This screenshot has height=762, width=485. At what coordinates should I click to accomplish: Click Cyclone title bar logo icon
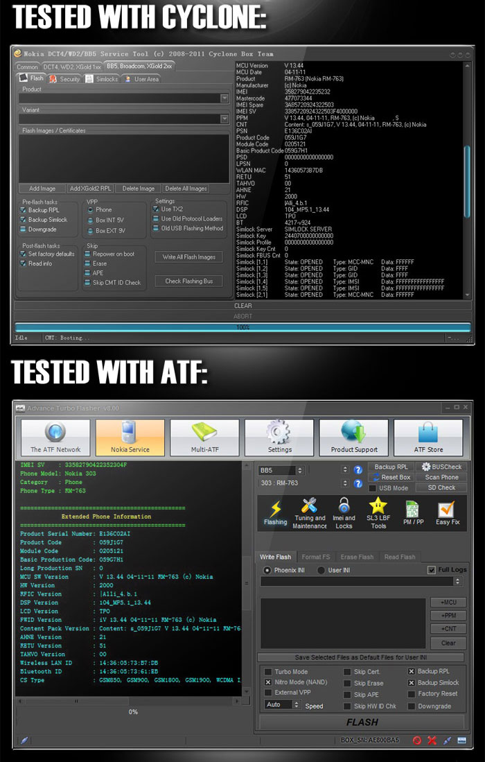17,53
